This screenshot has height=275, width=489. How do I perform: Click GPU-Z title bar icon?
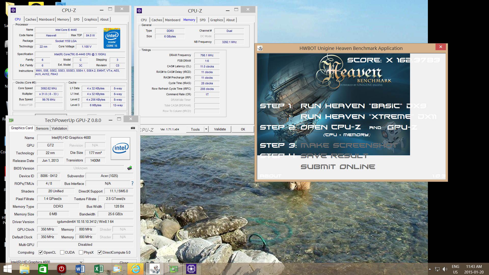11,120
